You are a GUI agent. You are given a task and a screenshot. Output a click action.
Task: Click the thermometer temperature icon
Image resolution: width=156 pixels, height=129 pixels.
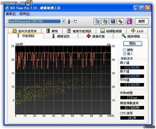(x=69, y=21)
